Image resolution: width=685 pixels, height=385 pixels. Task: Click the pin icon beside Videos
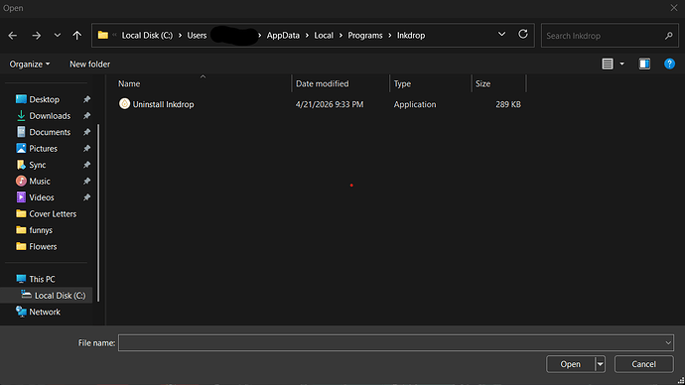coord(87,197)
